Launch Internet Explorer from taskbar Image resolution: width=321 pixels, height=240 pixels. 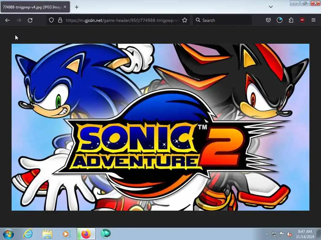pos(28,234)
